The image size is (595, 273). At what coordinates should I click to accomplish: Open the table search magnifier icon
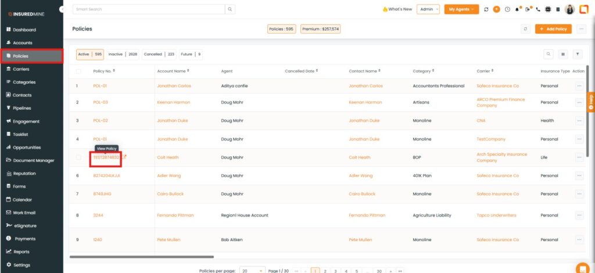point(549,54)
